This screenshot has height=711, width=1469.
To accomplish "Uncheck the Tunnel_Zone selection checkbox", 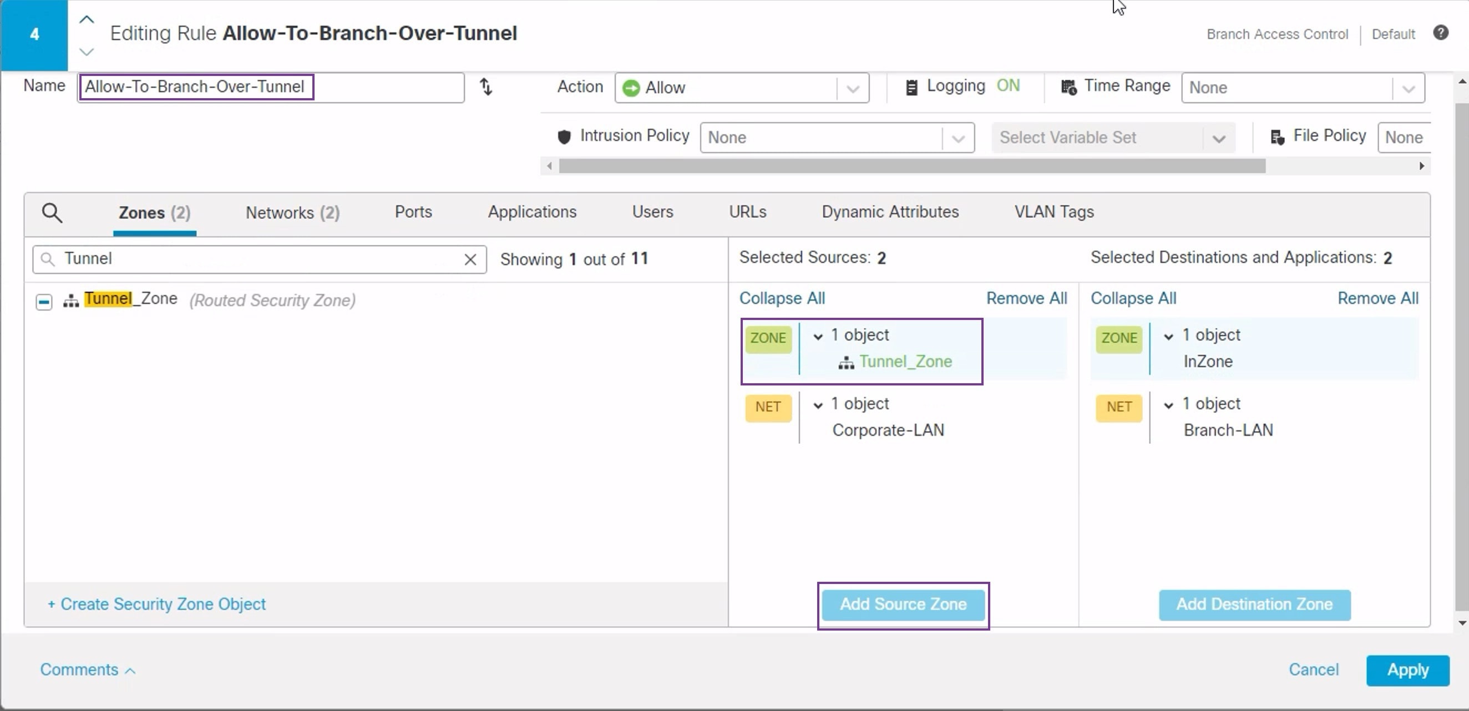I will tap(44, 301).
